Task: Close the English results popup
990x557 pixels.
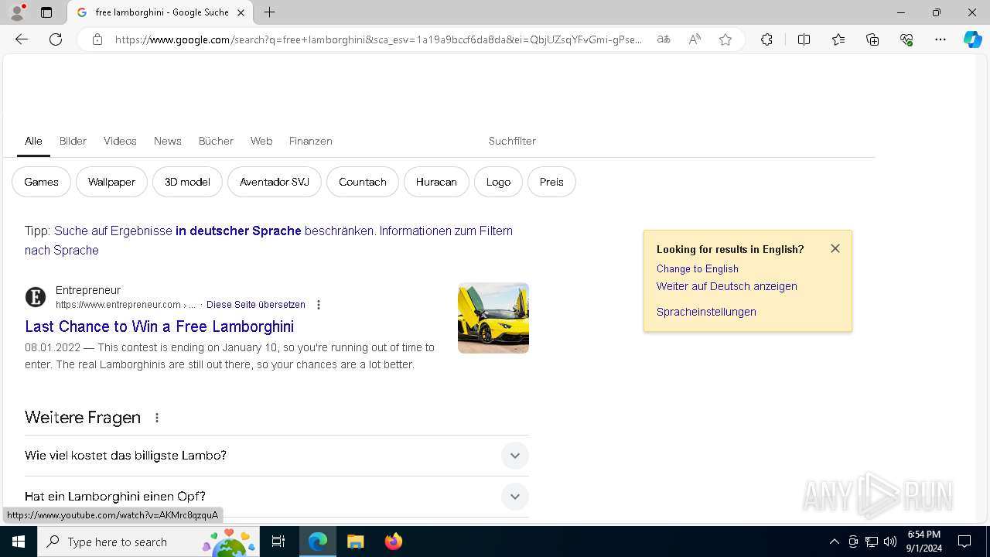Action: tap(835, 248)
